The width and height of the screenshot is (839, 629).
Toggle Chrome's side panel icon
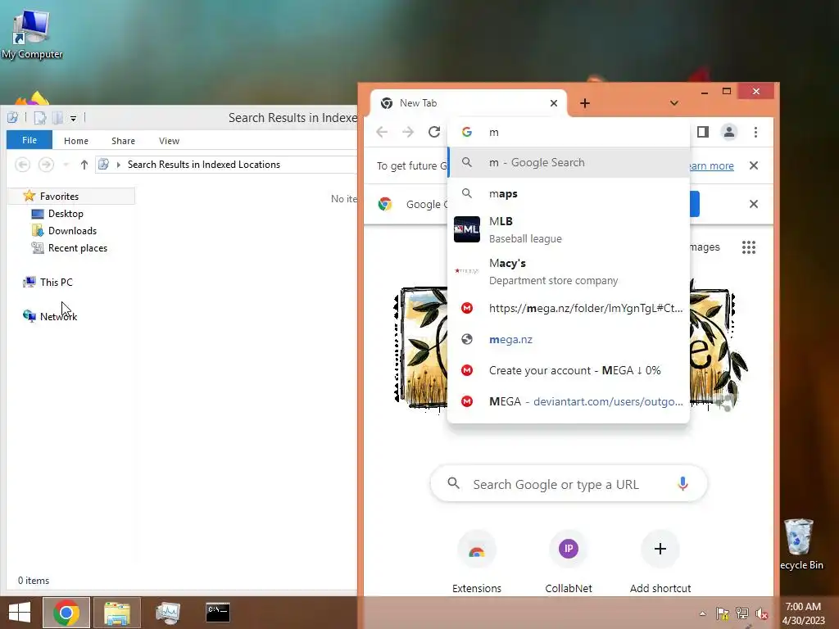point(702,132)
